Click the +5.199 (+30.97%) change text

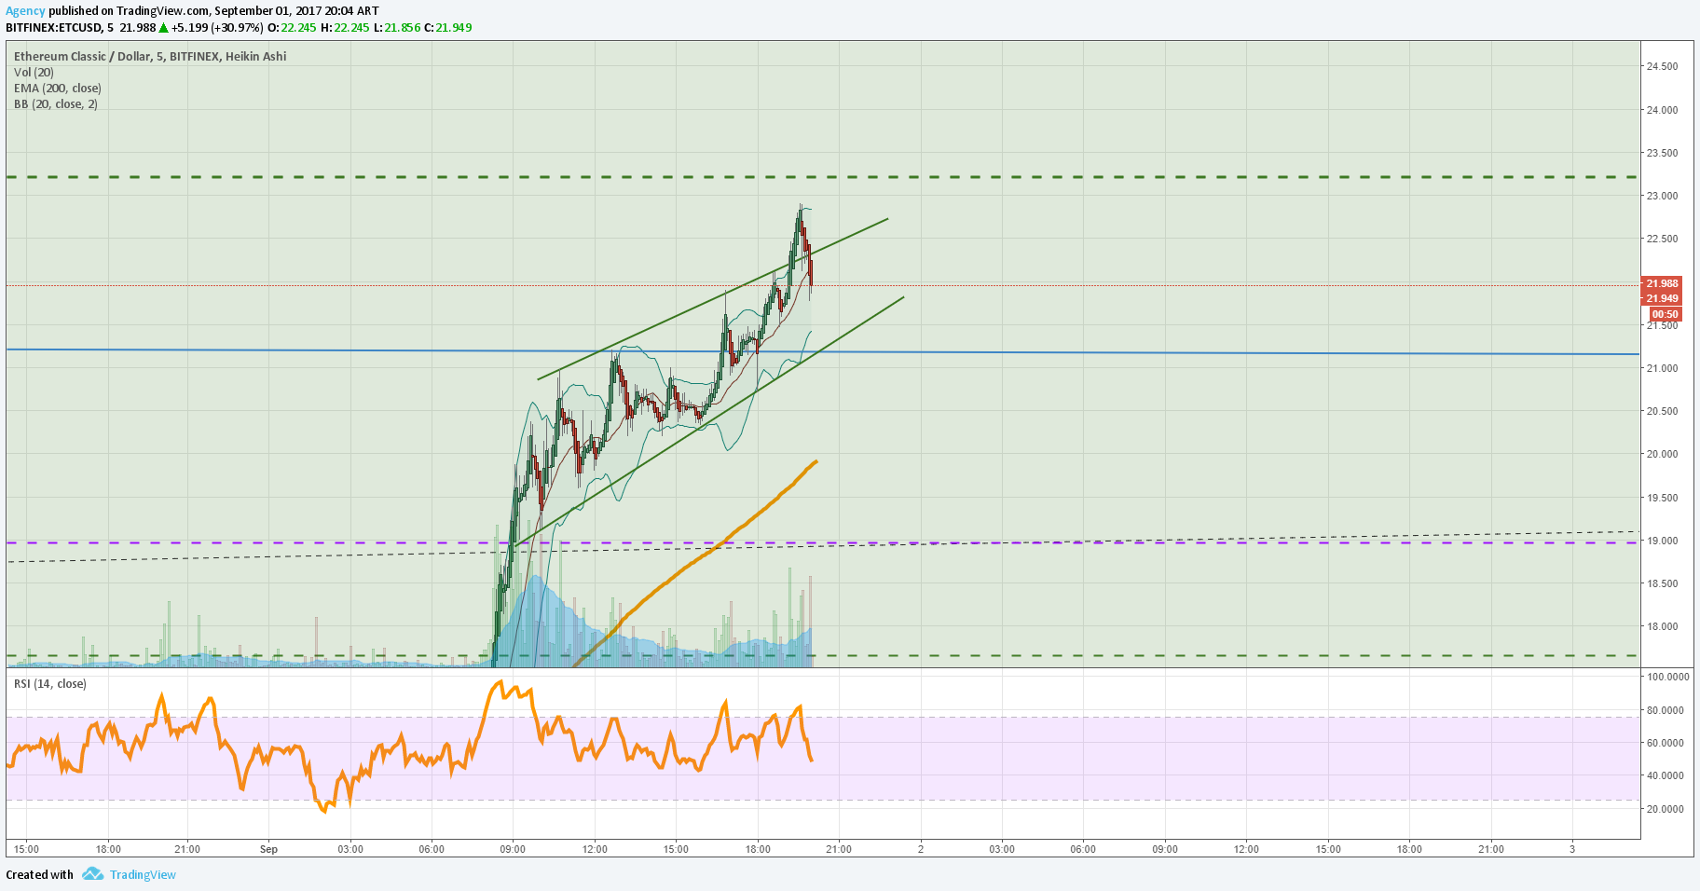click(x=218, y=28)
